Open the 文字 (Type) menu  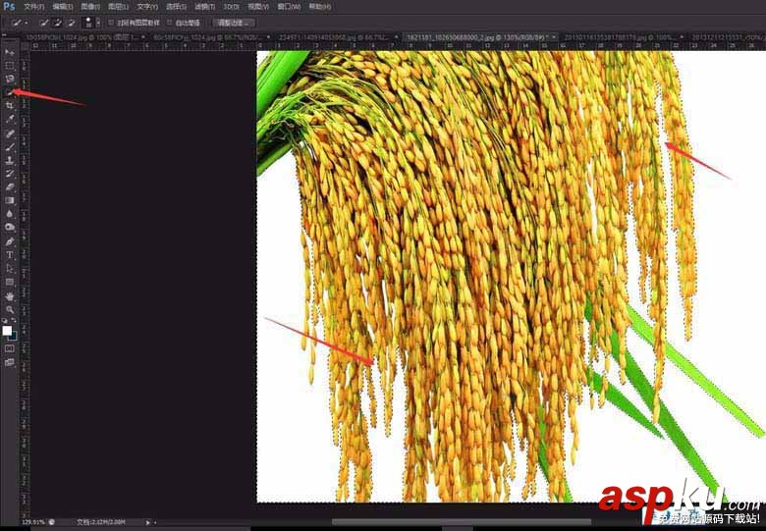pyautogui.click(x=147, y=7)
